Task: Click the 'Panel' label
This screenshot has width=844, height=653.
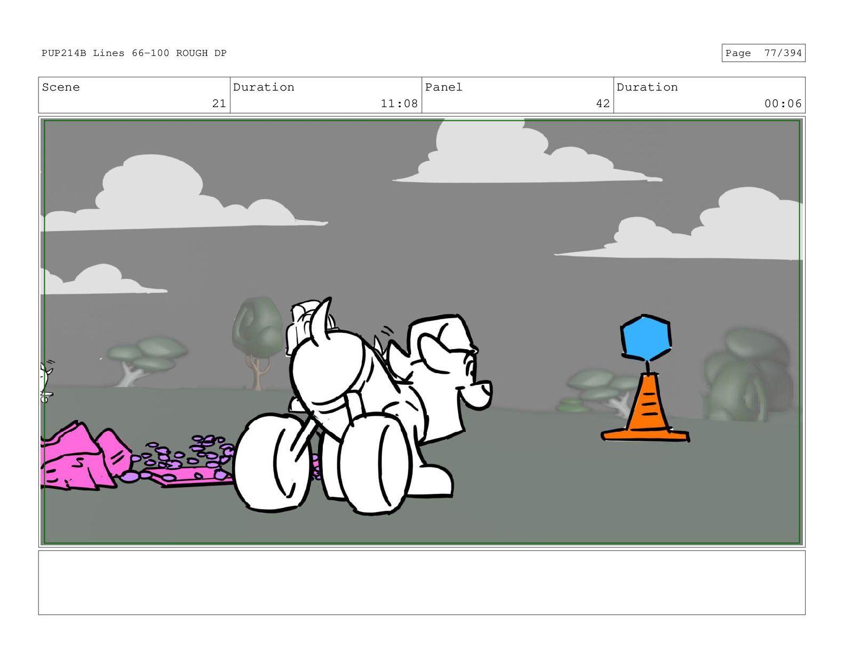Action: click(x=443, y=87)
